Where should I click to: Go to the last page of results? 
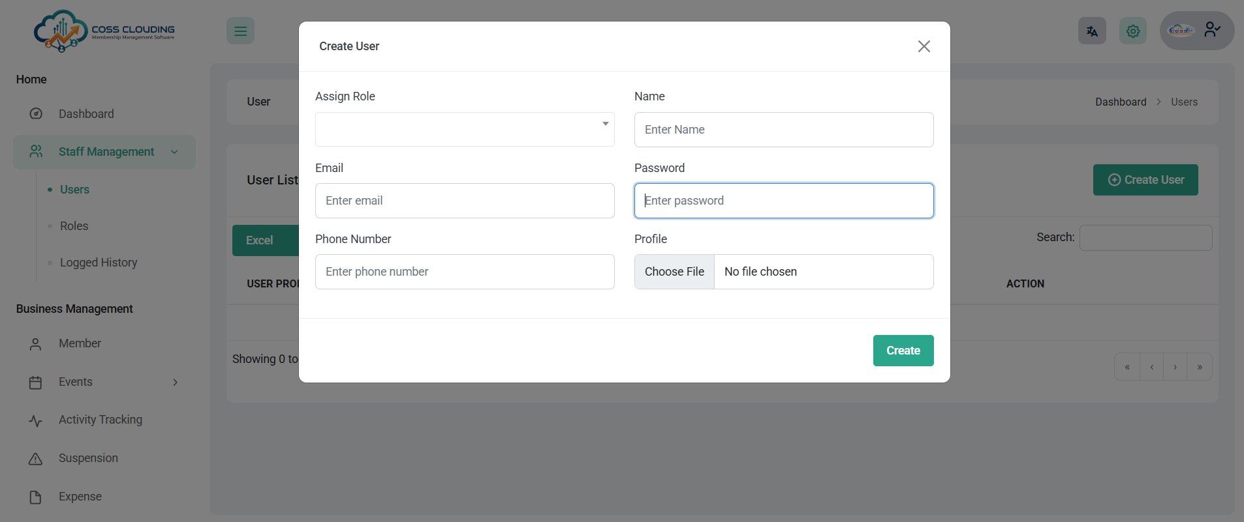1200,367
